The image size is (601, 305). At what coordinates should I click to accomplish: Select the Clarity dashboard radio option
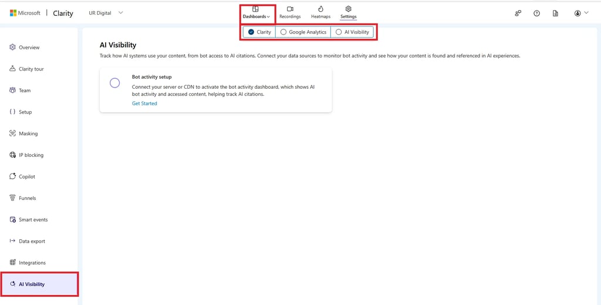tap(259, 32)
